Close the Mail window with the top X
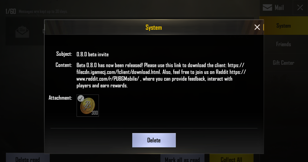 coord(300,8)
